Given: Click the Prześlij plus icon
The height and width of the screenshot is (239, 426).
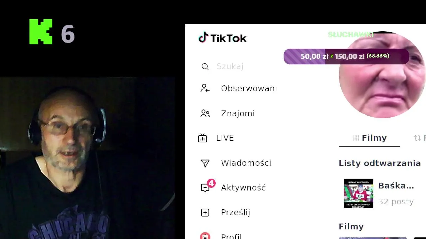Looking at the screenshot, I should 205,212.
